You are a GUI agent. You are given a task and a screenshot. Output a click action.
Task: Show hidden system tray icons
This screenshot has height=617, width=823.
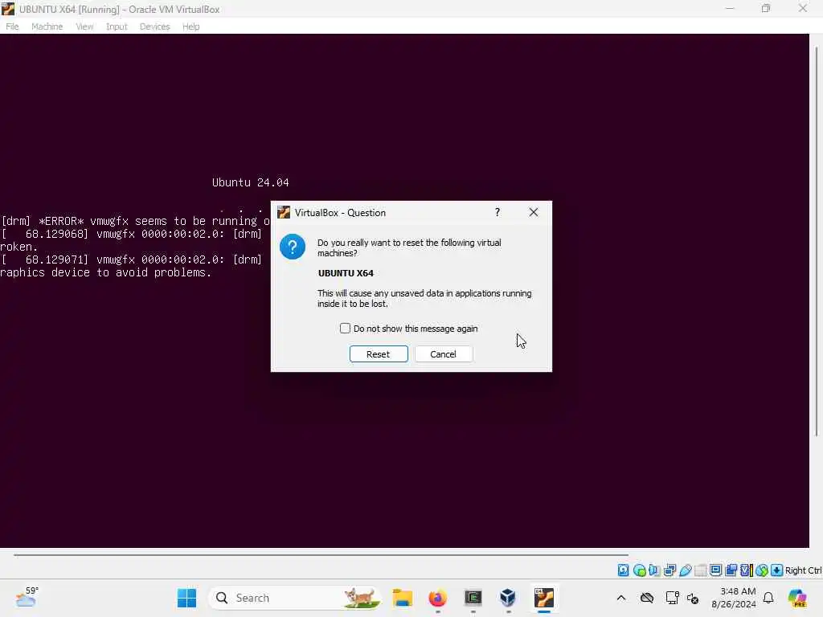pos(621,598)
